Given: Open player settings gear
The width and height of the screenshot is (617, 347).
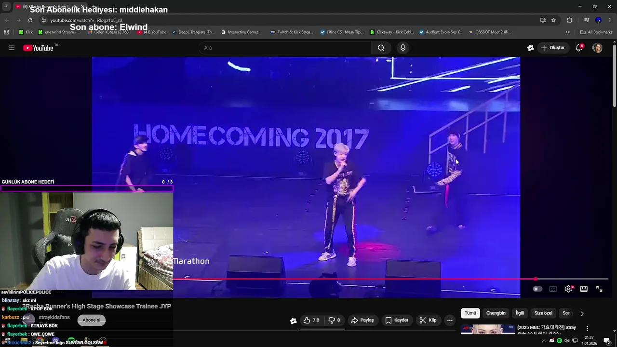Looking at the screenshot, I should pos(568,289).
